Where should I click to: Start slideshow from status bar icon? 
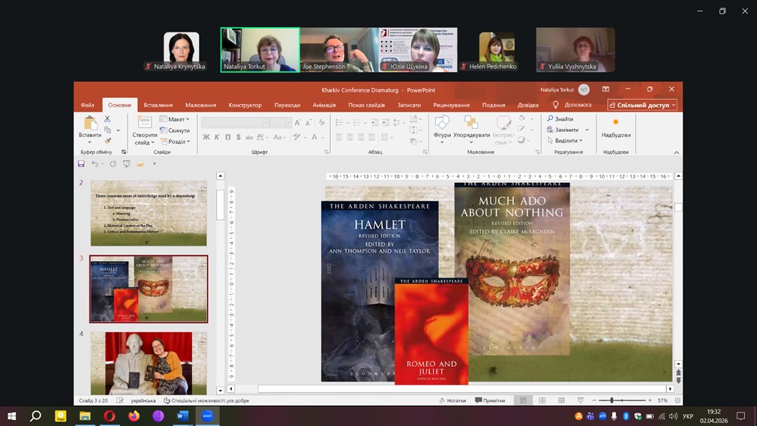[x=580, y=400]
